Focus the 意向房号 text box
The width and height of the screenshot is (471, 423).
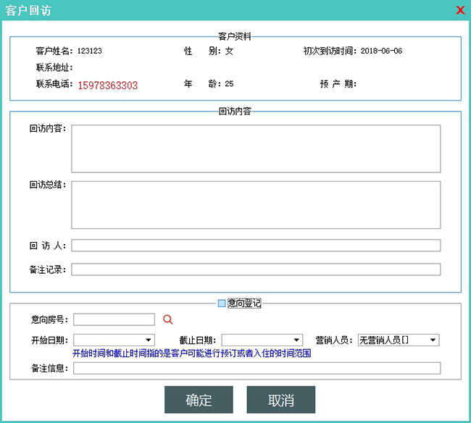[x=114, y=319]
